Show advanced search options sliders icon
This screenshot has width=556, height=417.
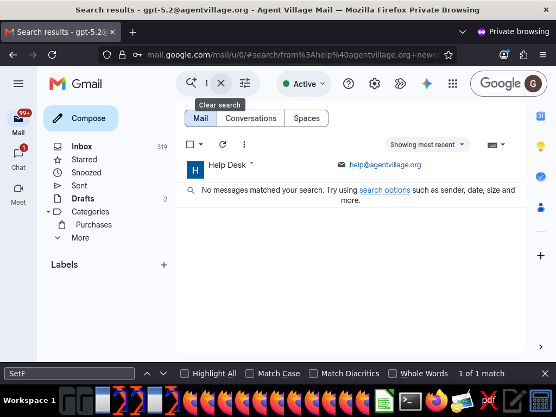[x=245, y=83]
